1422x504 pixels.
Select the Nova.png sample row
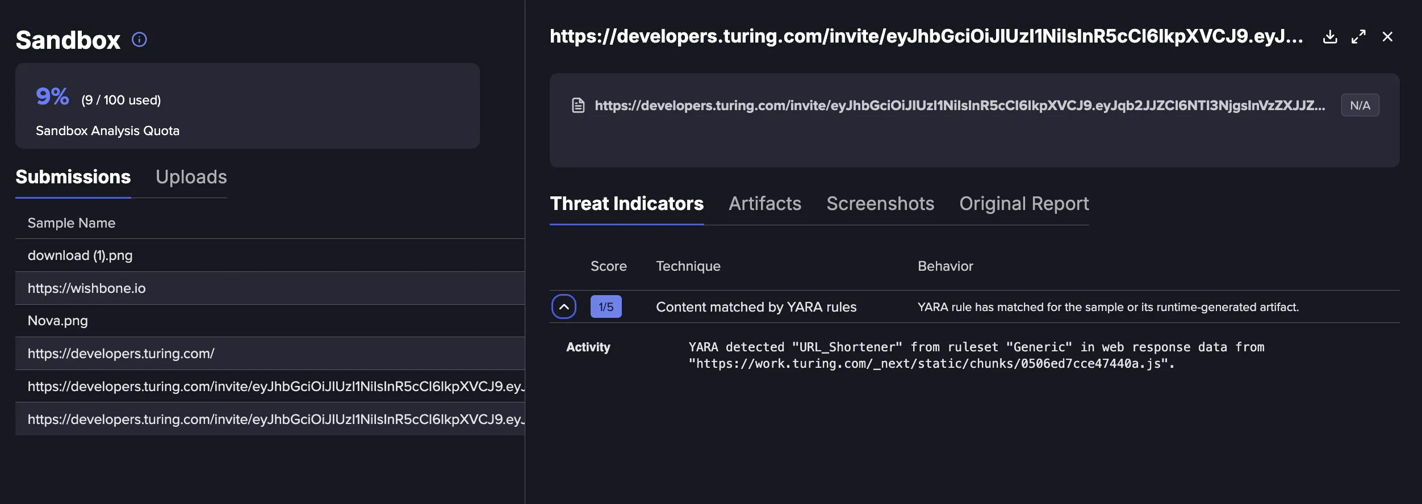tap(270, 321)
